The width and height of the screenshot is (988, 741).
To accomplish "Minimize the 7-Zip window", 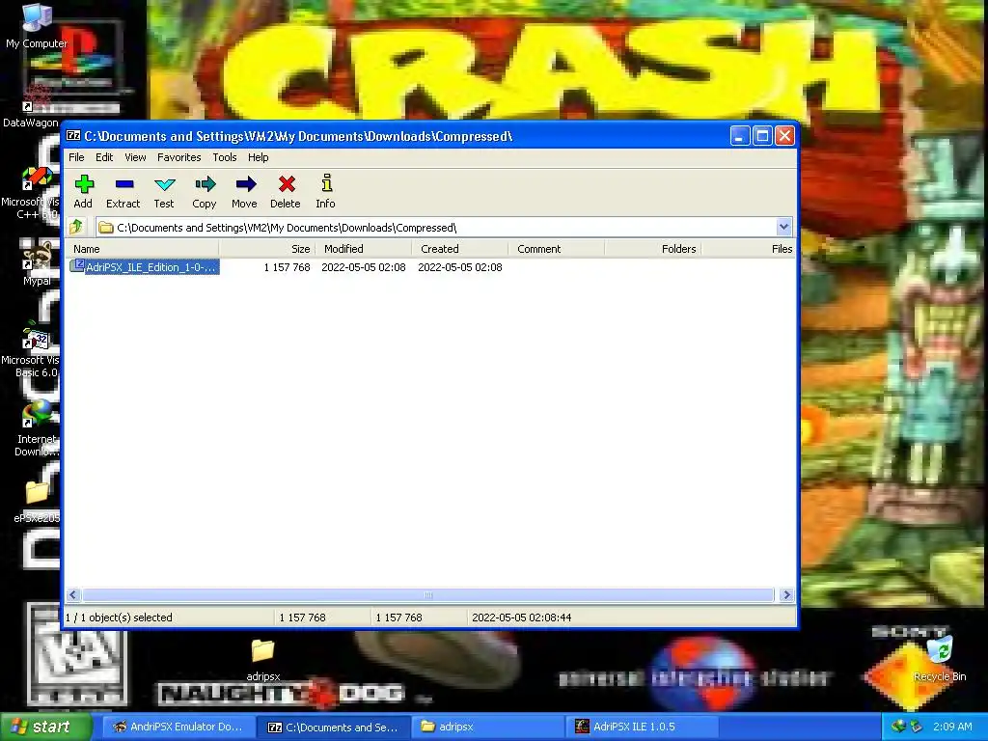I will [x=740, y=135].
